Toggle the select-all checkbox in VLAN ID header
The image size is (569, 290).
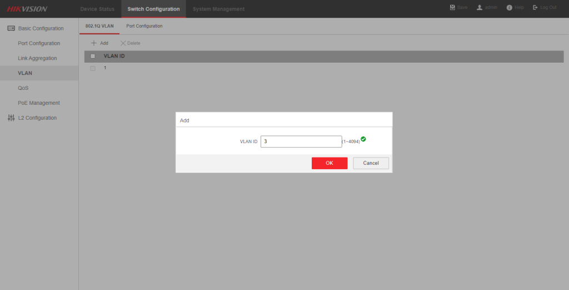pyautogui.click(x=93, y=56)
